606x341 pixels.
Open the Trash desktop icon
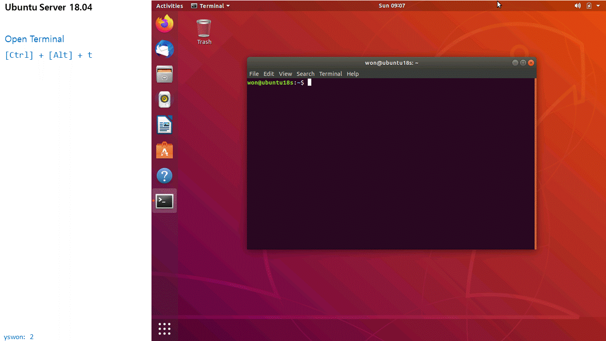(204, 32)
